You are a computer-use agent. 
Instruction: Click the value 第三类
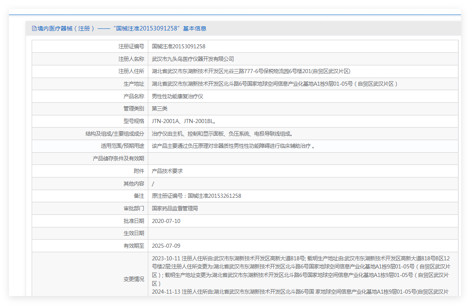click(x=160, y=109)
